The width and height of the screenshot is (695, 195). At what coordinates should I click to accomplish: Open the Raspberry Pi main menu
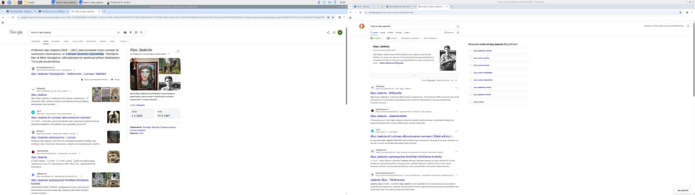(x=3, y=2)
